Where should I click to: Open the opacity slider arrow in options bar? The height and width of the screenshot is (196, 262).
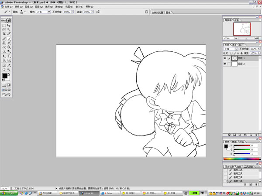(72, 12)
